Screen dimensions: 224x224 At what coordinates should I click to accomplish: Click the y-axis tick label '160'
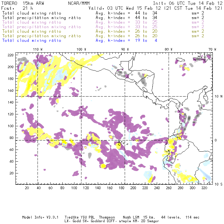(x=11, y=91)
